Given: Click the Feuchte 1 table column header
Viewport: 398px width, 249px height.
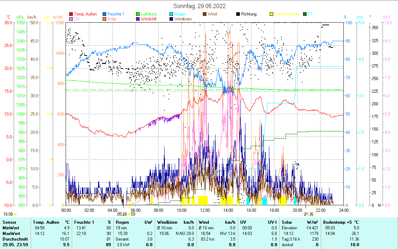Looking at the screenshot, I should 84,222.
